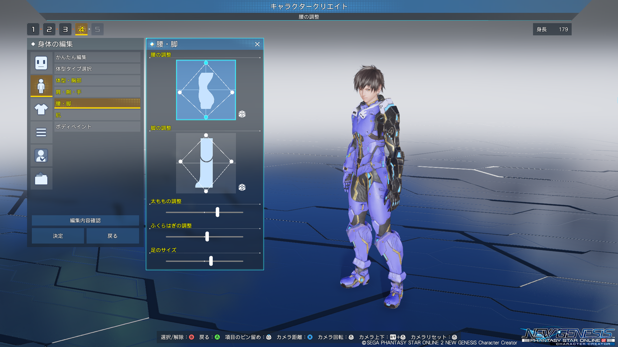Click the right handle of 腰の調整 diamond
Image resolution: width=618 pixels, height=347 pixels.
click(232, 92)
